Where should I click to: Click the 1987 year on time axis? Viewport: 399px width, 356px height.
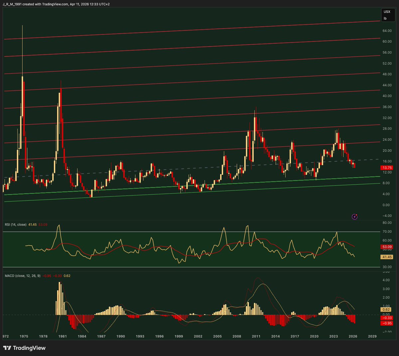101,336
